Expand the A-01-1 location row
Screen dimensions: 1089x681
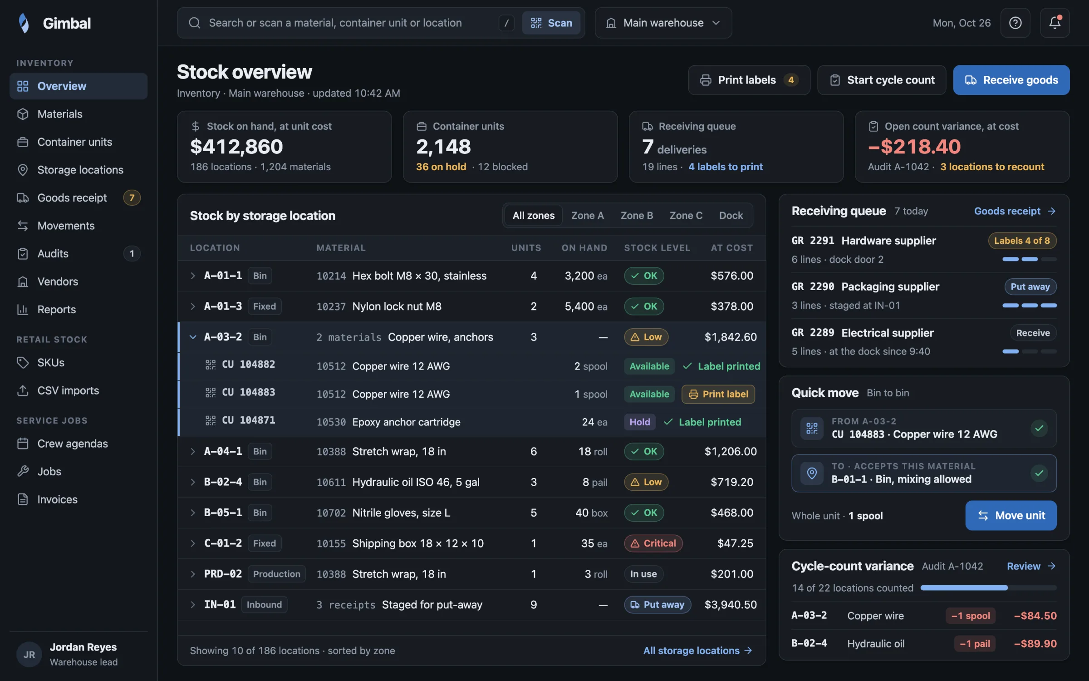click(x=193, y=276)
